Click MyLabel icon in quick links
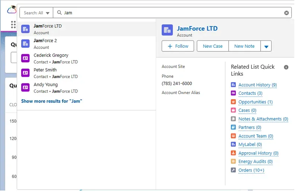 pos(233,144)
